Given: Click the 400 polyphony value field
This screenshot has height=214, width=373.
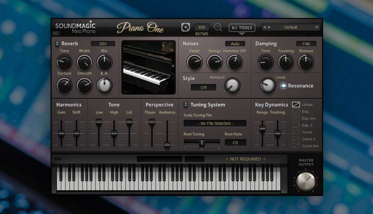Looking at the screenshot, I should 202,27.
